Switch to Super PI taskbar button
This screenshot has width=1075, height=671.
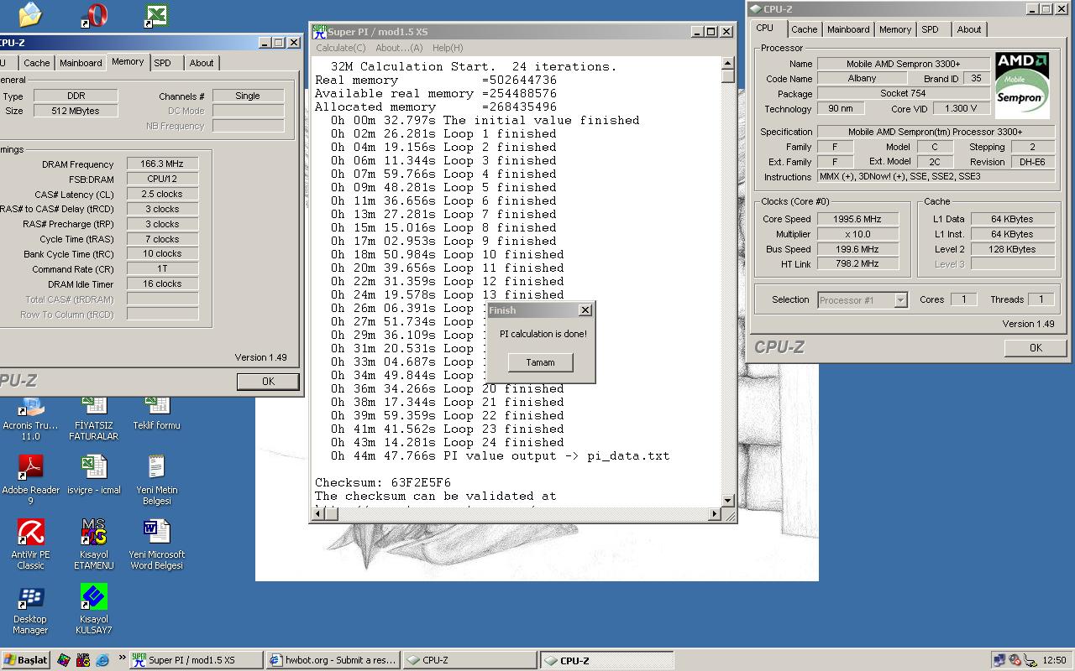click(195, 660)
